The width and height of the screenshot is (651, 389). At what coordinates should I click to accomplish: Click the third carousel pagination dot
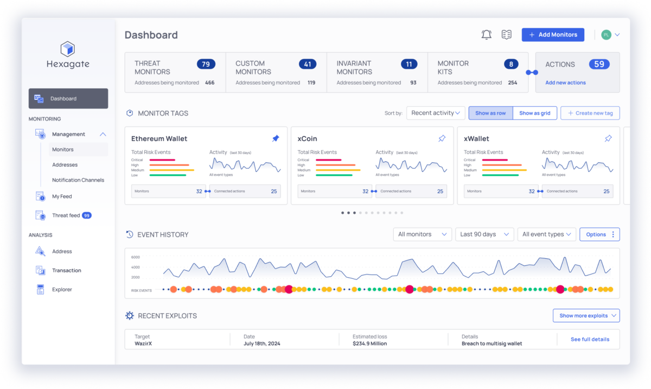coord(354,213)
